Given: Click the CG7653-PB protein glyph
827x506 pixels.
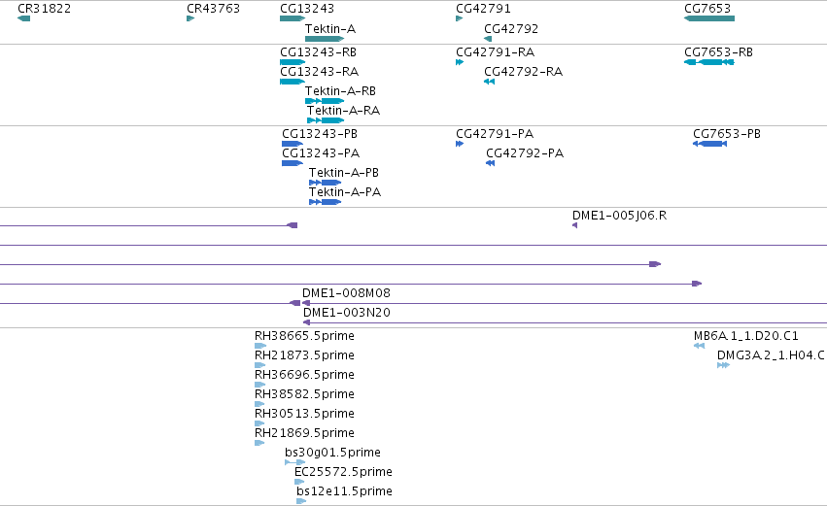Looking at the screenshot, I should coord(710,144).
